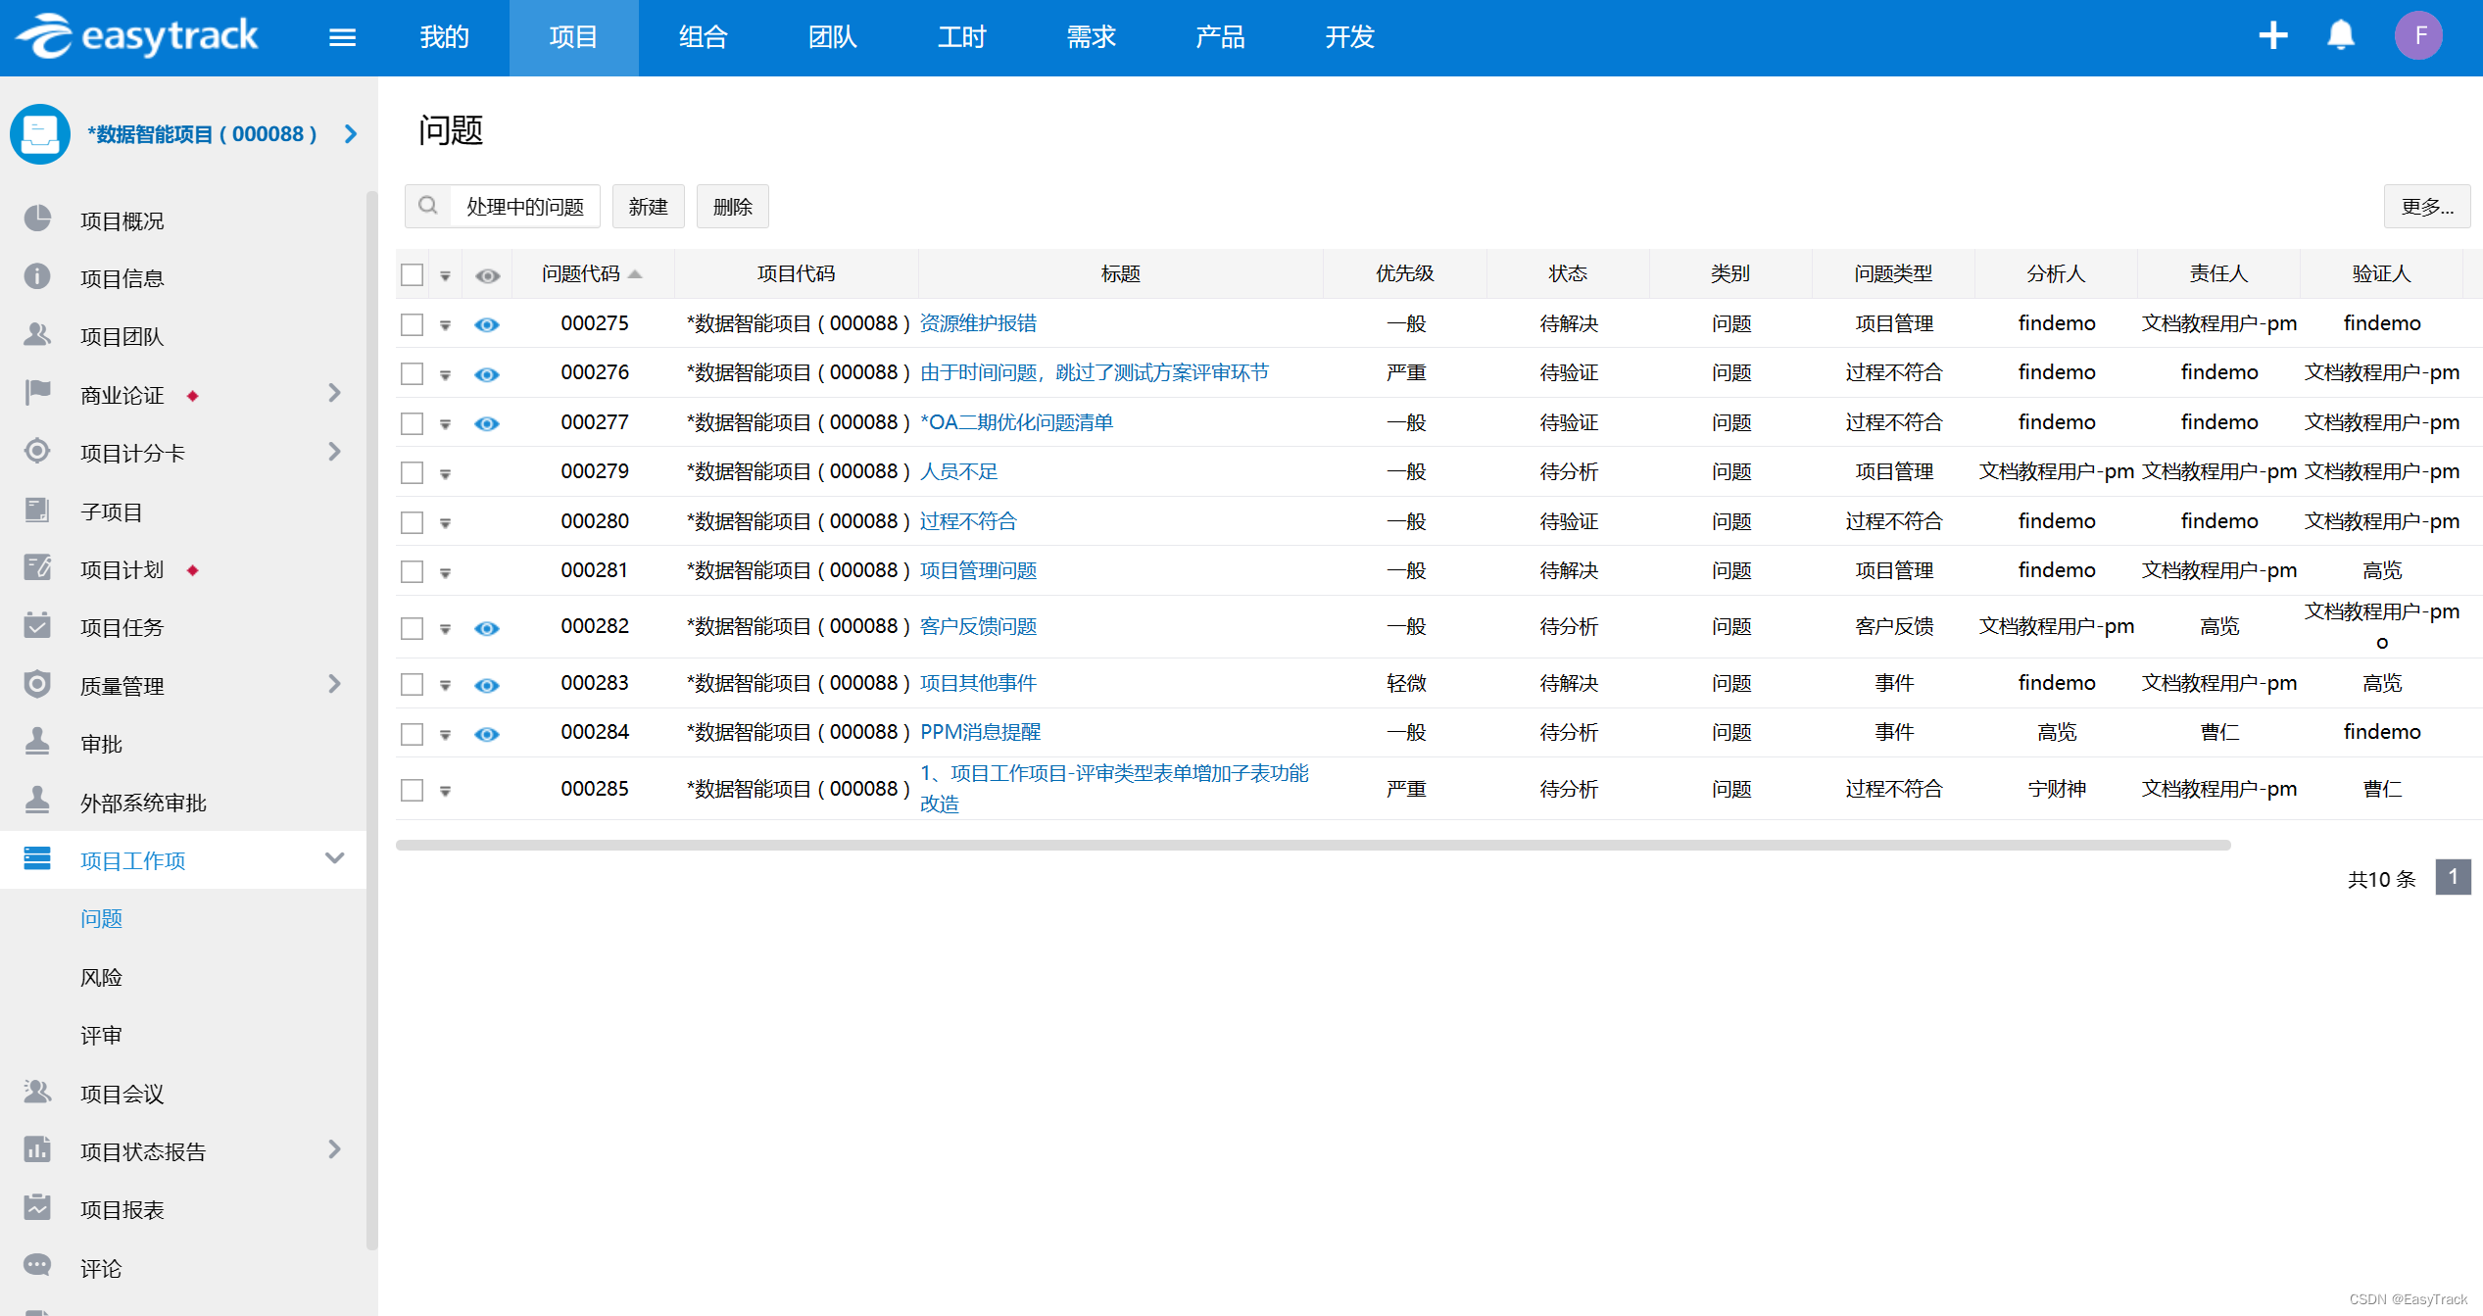
Task: Toggle the eye icon for issue 000284
Action: click(x=487, y=735)
